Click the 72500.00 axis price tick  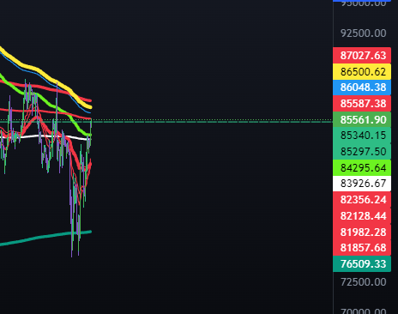pos(363,282)
